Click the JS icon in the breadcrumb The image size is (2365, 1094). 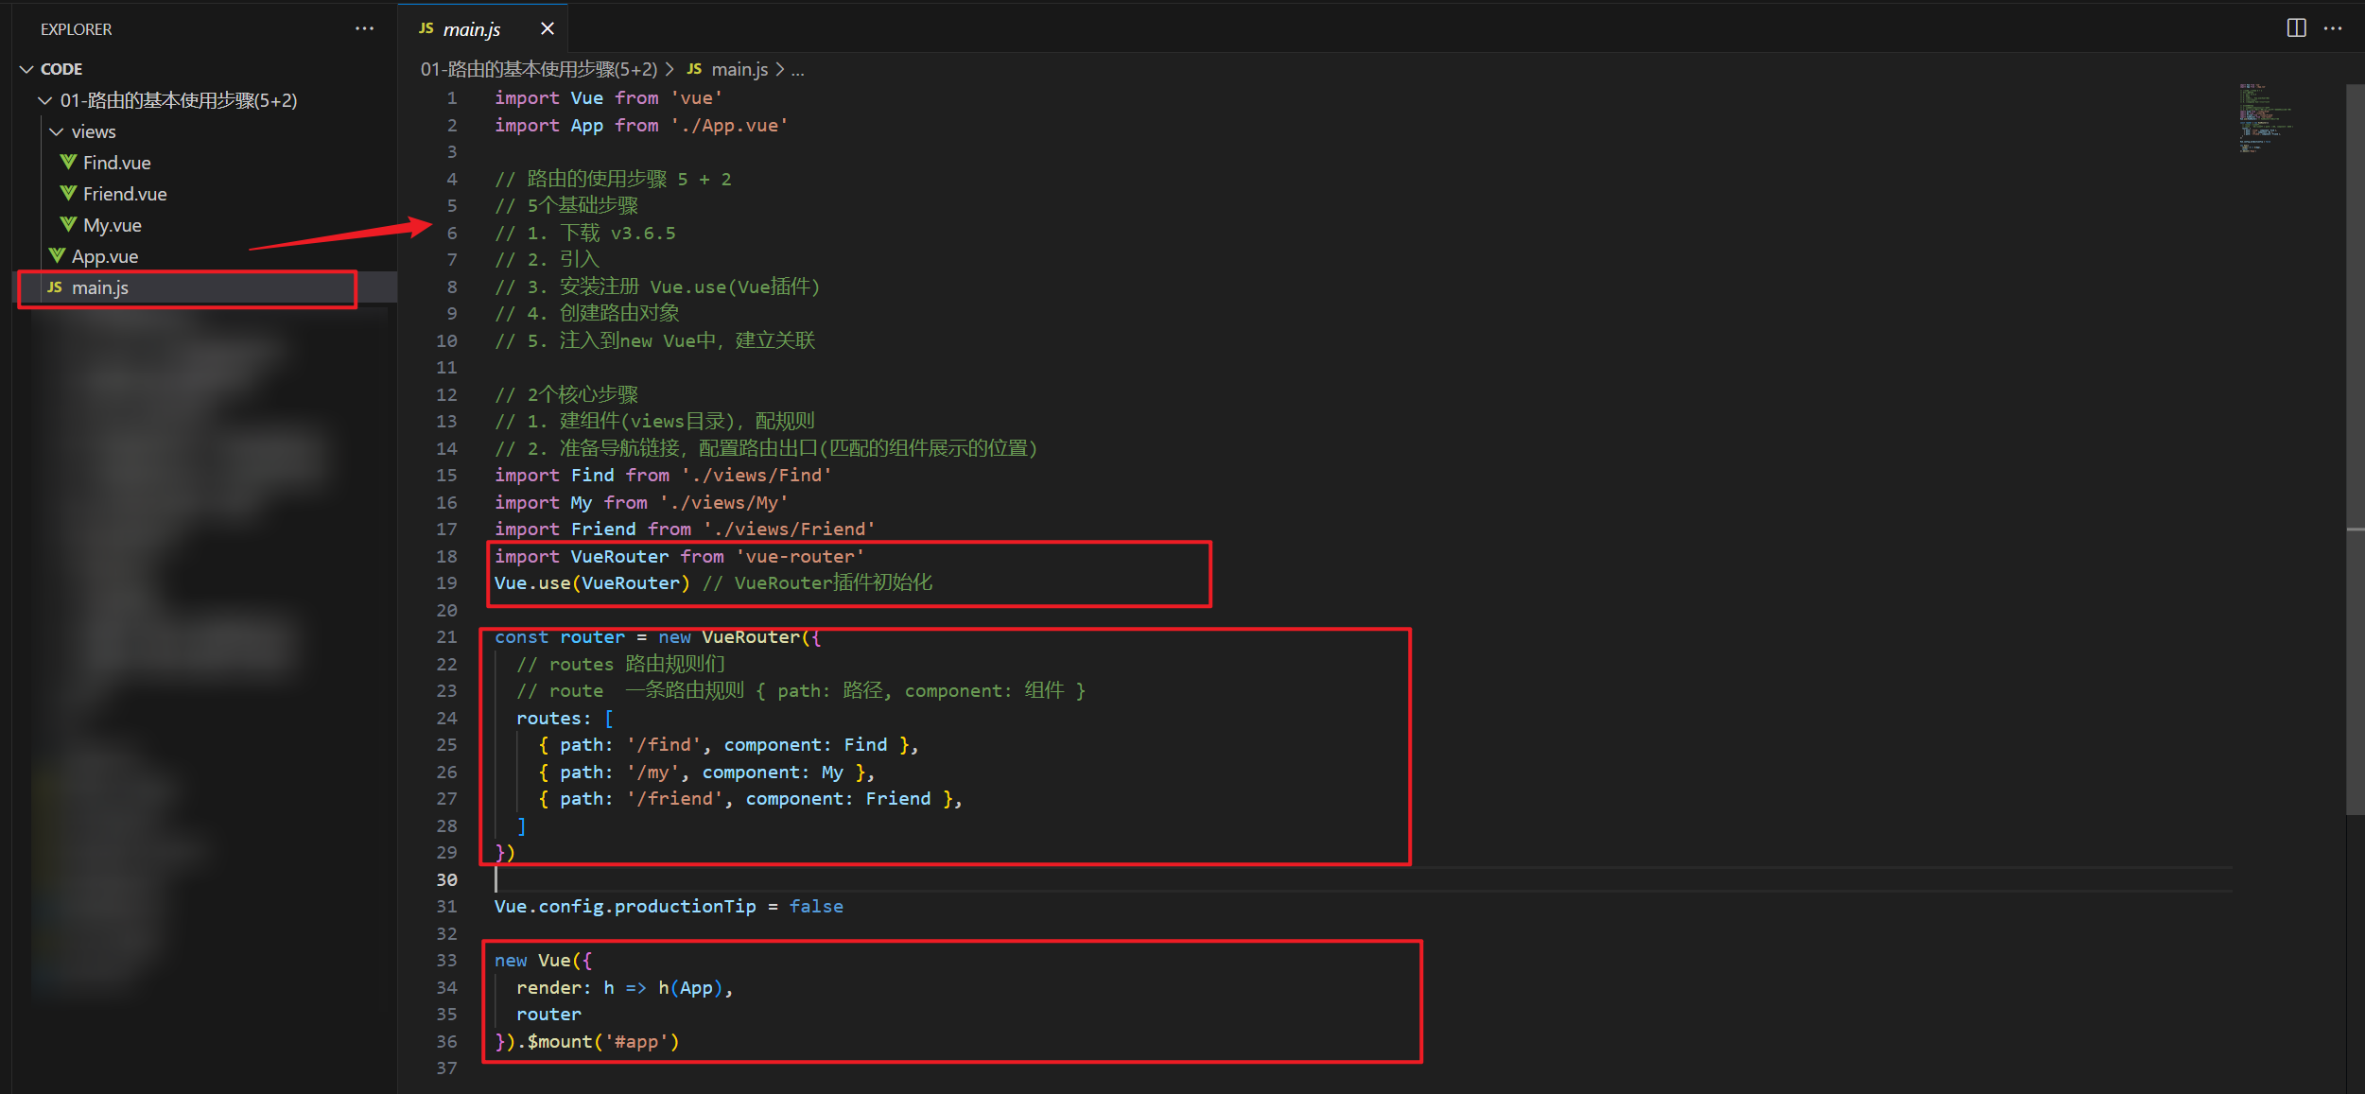(694, 69)
